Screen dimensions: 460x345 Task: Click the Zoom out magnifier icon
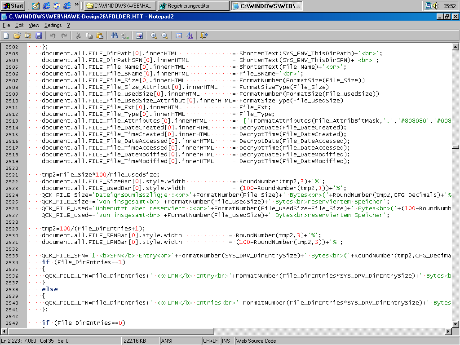click(x=164, y=35)
